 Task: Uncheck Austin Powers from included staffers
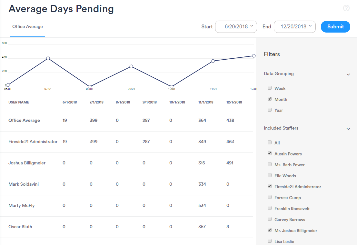(269, 153)
